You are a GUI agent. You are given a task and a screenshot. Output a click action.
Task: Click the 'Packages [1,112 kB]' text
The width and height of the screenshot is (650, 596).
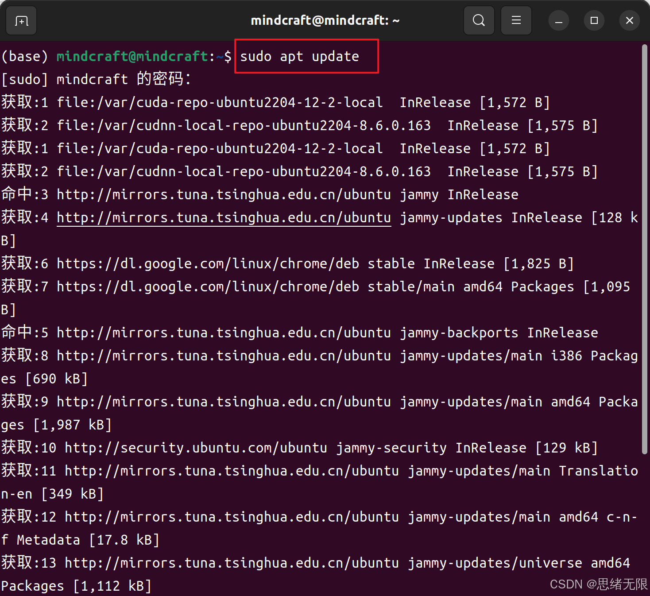click(76, 586)
